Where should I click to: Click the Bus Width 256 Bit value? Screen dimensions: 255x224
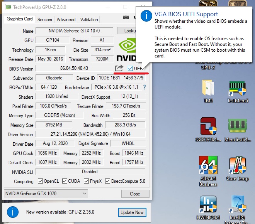129,115
